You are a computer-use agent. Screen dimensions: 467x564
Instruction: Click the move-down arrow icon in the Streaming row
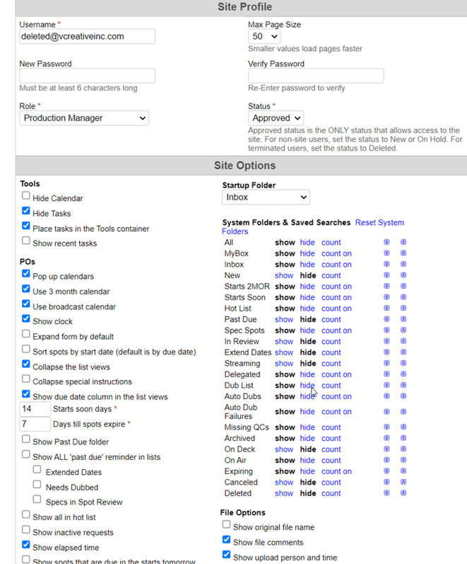386,363
